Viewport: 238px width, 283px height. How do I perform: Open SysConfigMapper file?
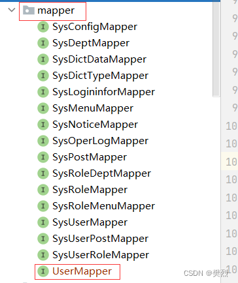[x=95, y=27]
